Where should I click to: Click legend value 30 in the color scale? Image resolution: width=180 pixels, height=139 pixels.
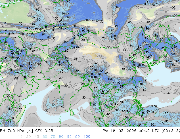28,137
